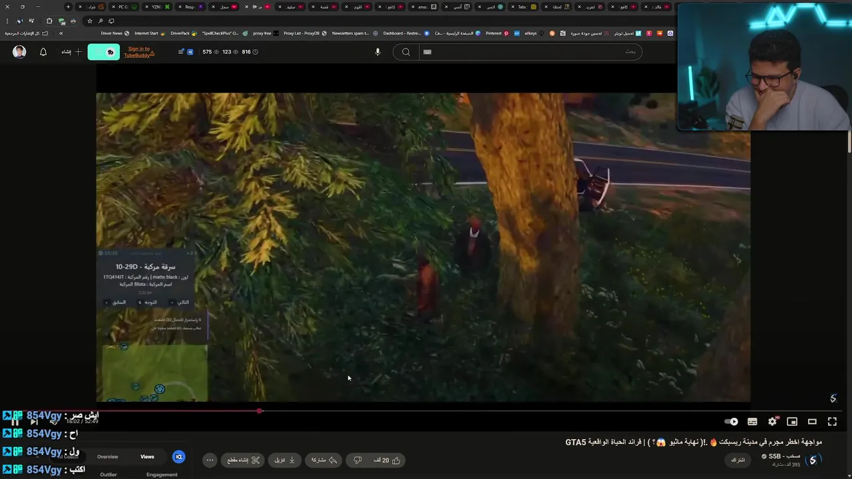Click the Download (تنزيل) button

tap(285, 460)
